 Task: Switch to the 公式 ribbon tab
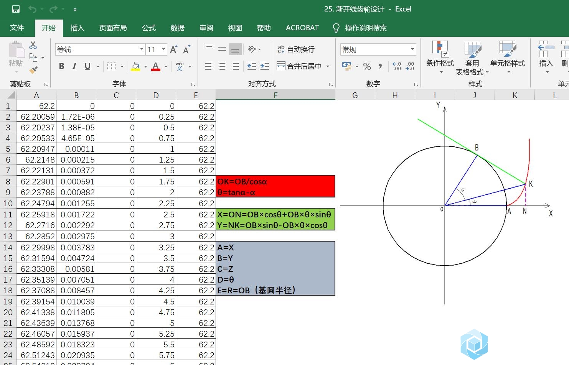coord(149,28)
